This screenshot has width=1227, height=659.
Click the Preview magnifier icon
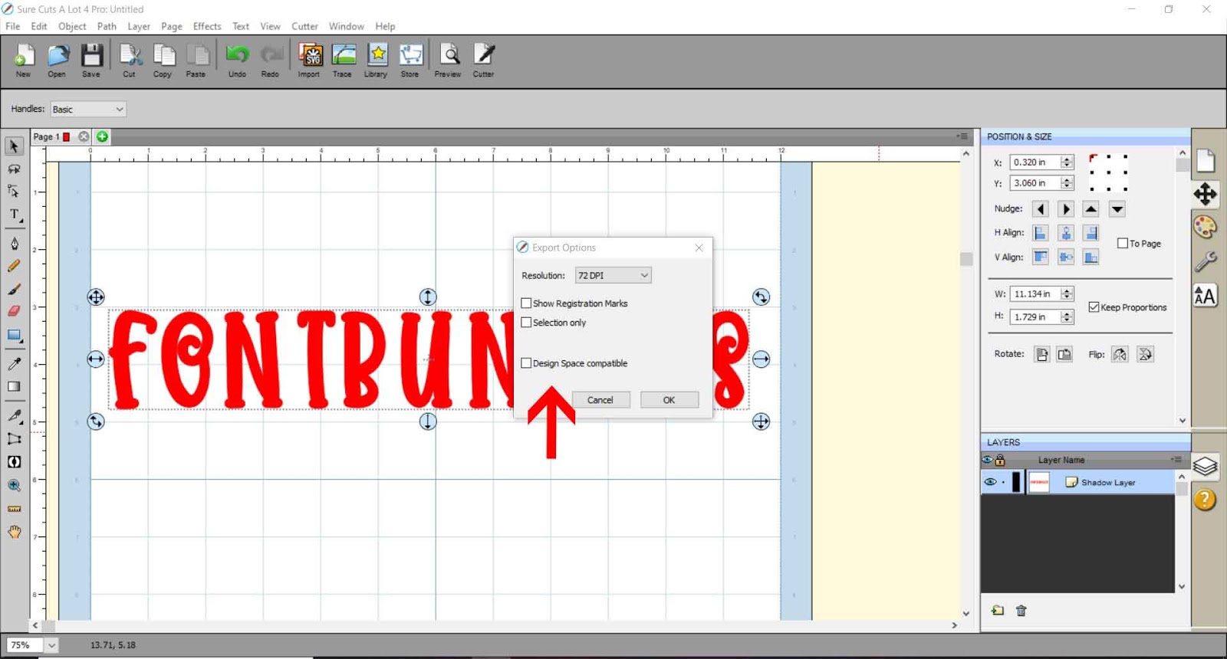pos(449,60)
